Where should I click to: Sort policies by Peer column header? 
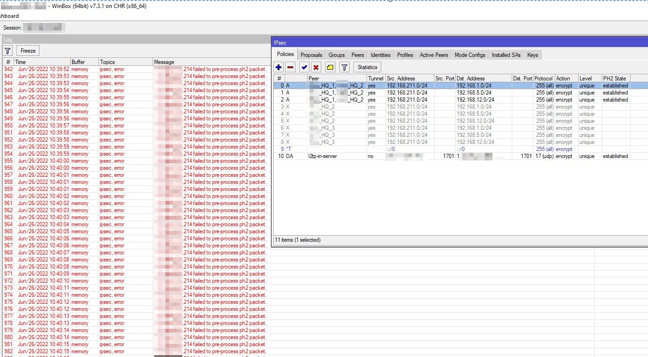[x=337, y=79]
